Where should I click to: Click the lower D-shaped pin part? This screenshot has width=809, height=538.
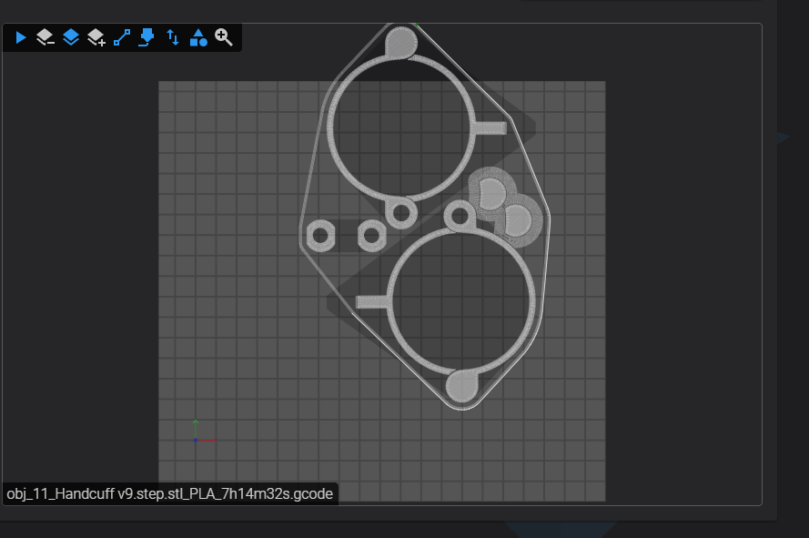tap(518, 220)
